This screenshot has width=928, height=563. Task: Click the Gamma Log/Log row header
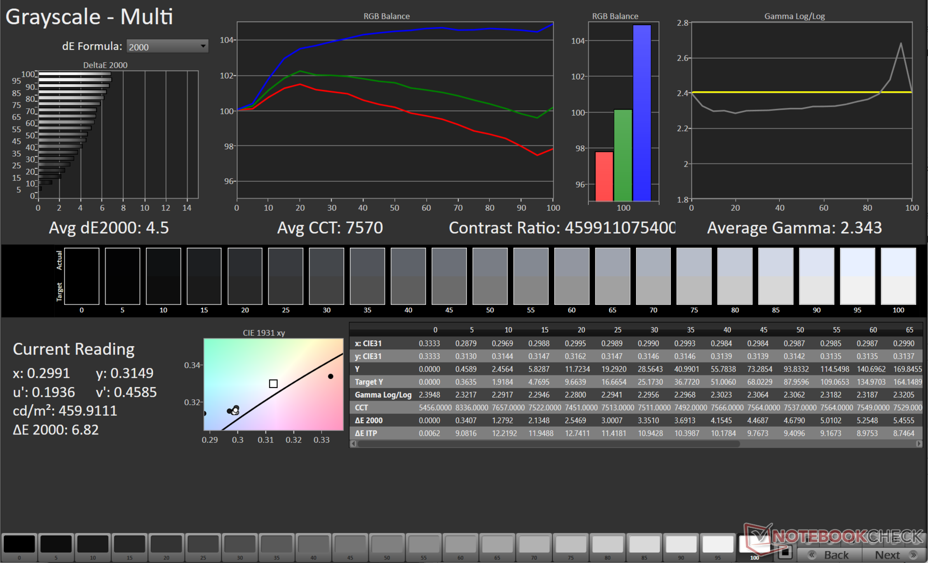(x=383, y=395)
